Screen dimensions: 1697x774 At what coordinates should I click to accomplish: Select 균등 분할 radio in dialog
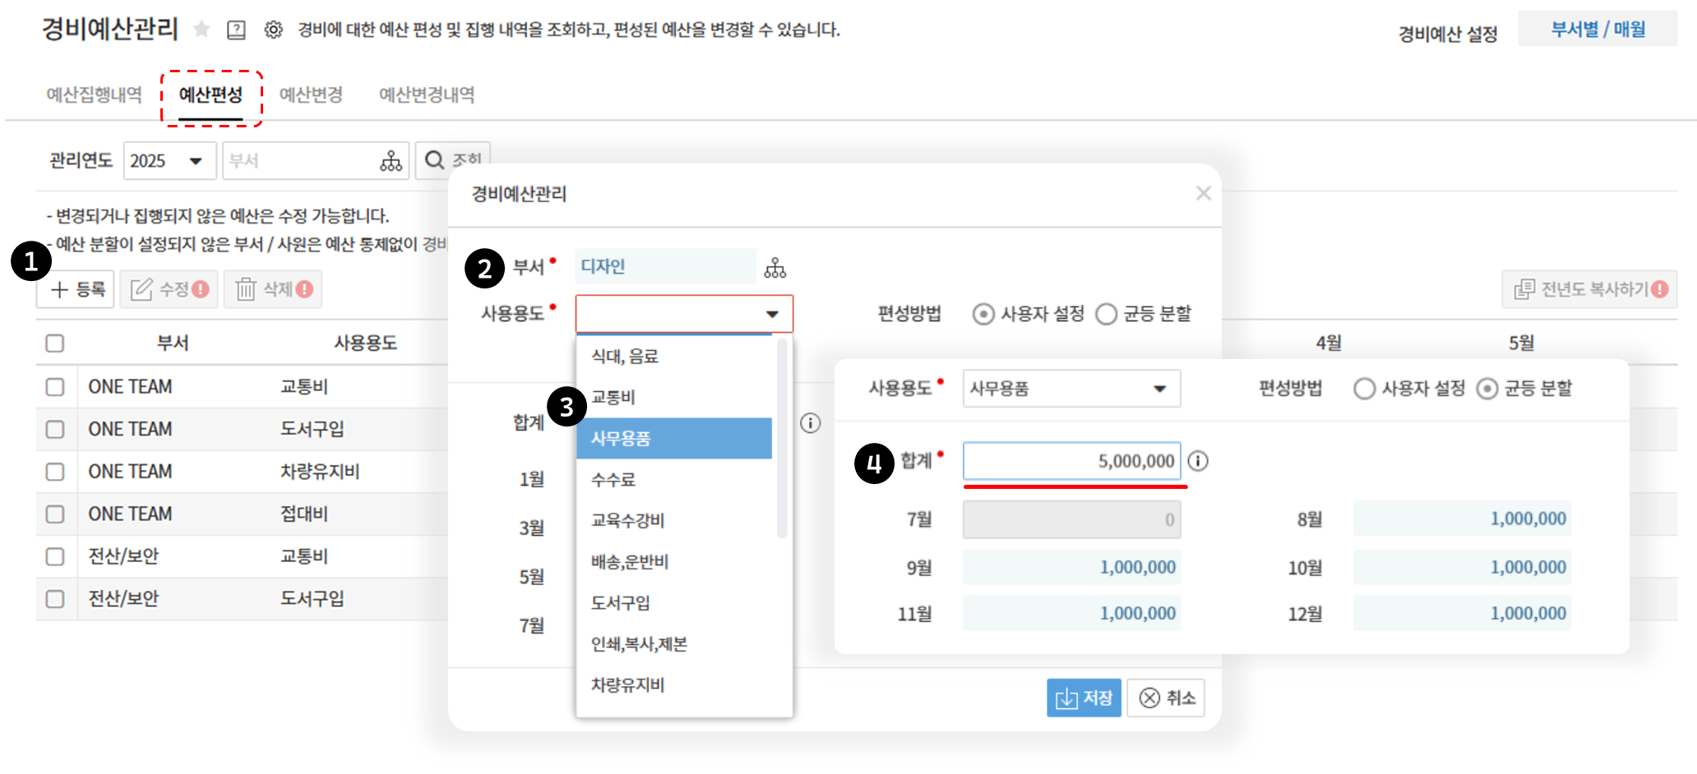click(1107, 314)
